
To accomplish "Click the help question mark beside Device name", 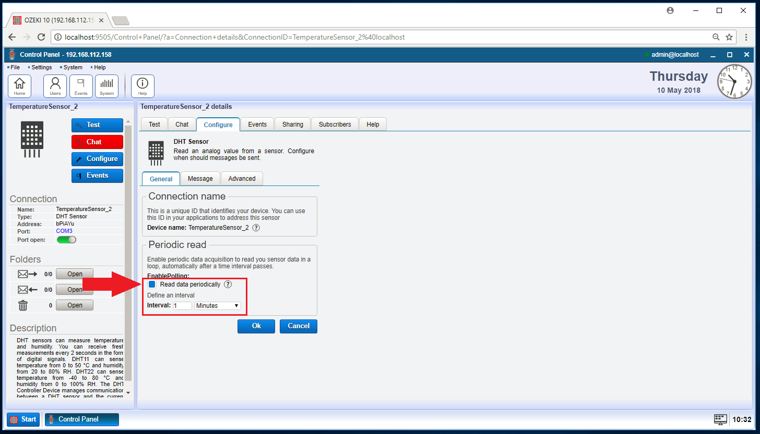I will pos(255,228).
